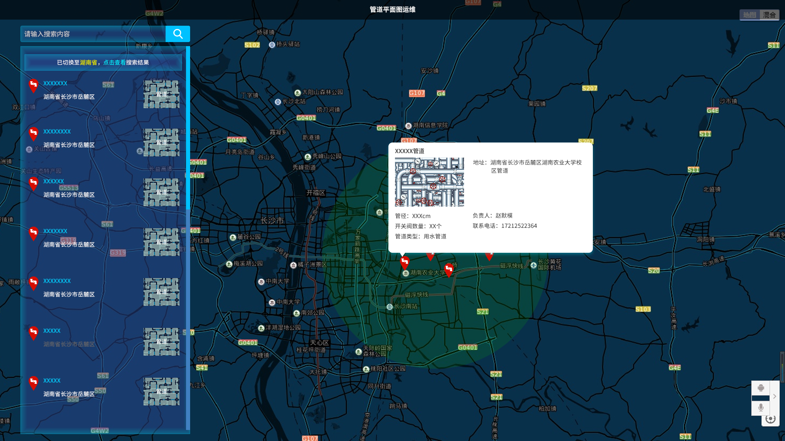Screen dimensions: 785x441
Task: Open pipeline thumbnail of last list result
Action: point(161,392)
